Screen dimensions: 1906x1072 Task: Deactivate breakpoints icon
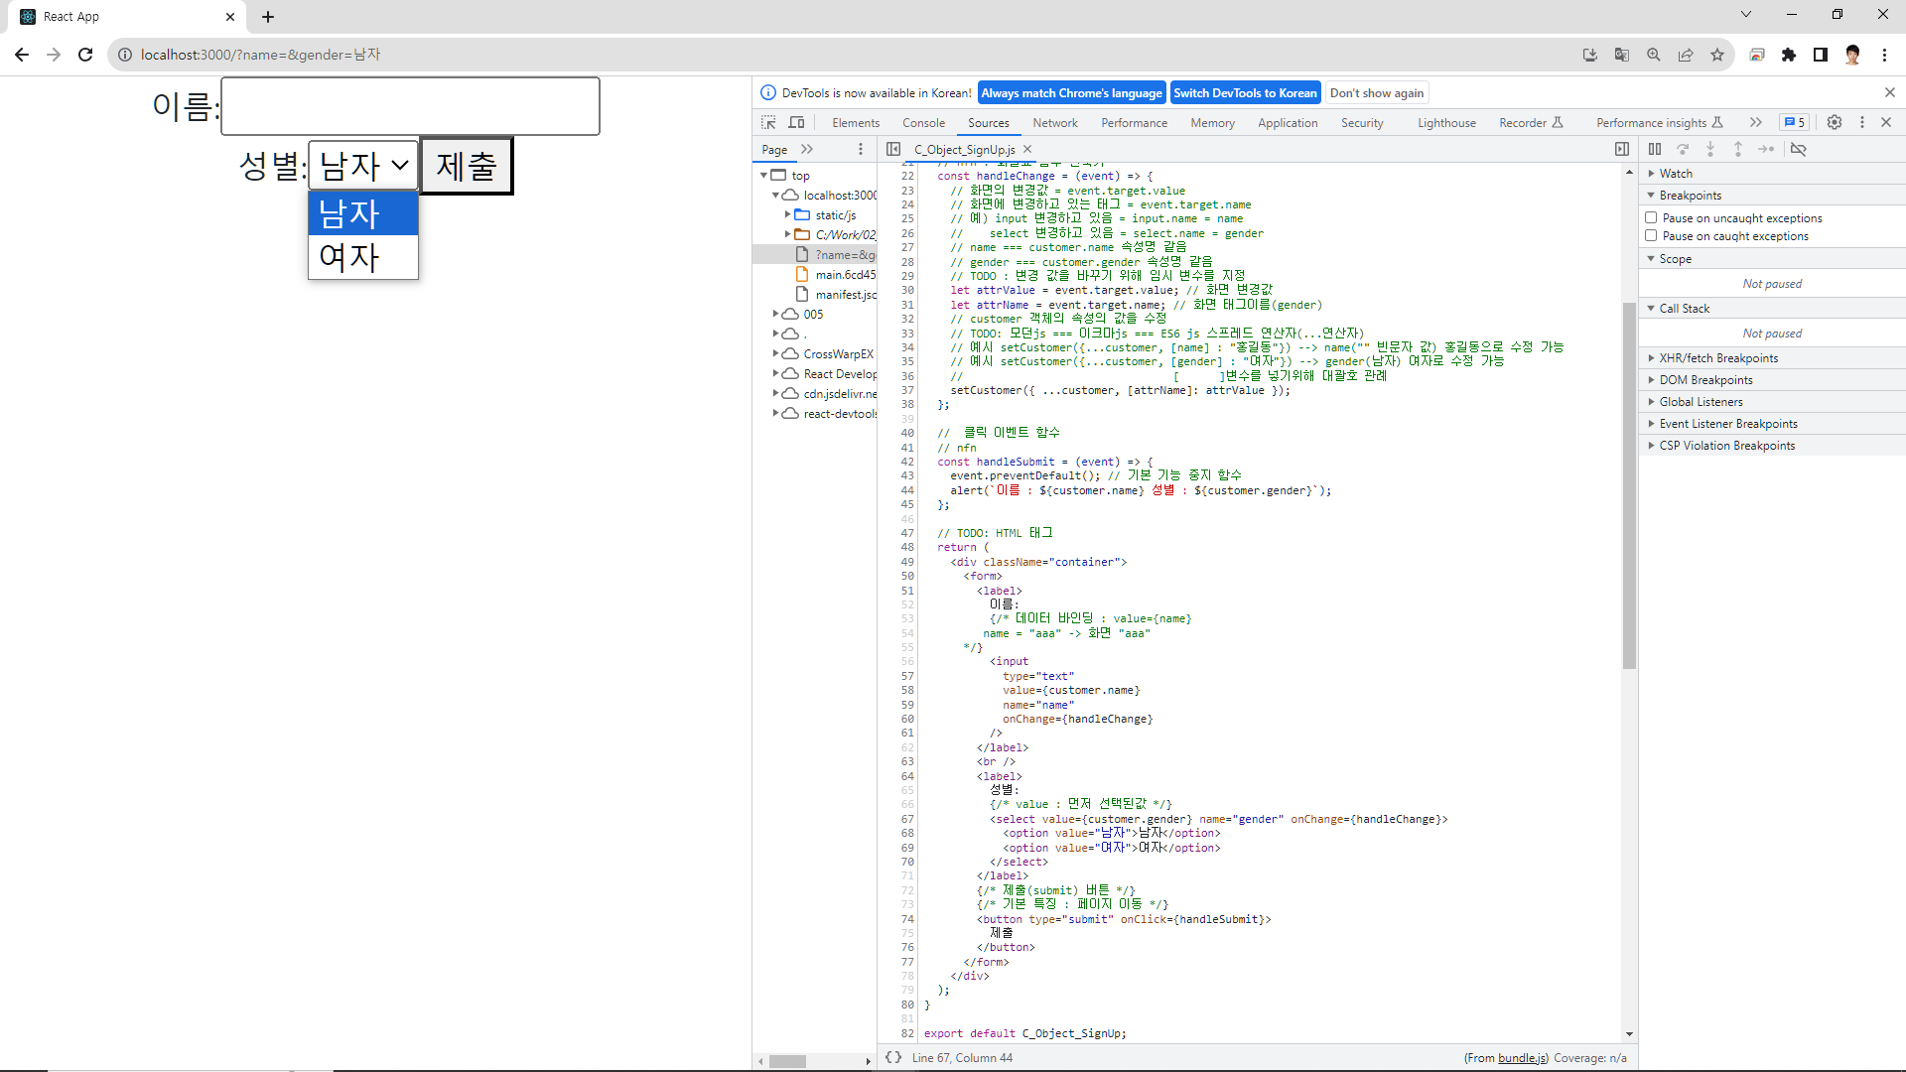pyautogui.click(x=1799, y=149)
